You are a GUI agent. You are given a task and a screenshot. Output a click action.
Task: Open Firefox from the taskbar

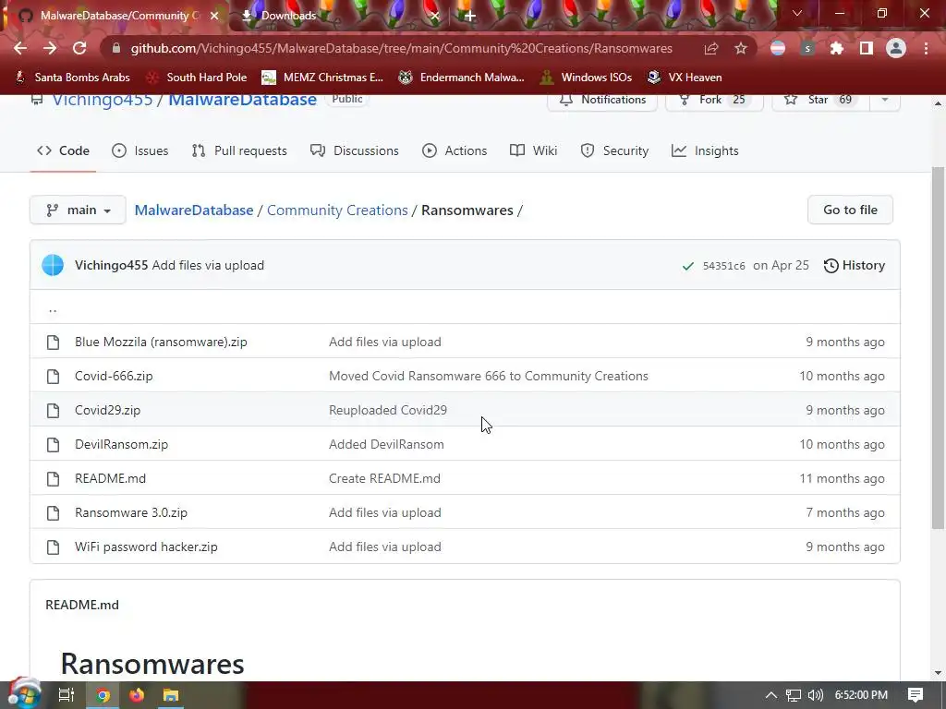point(137,695)
